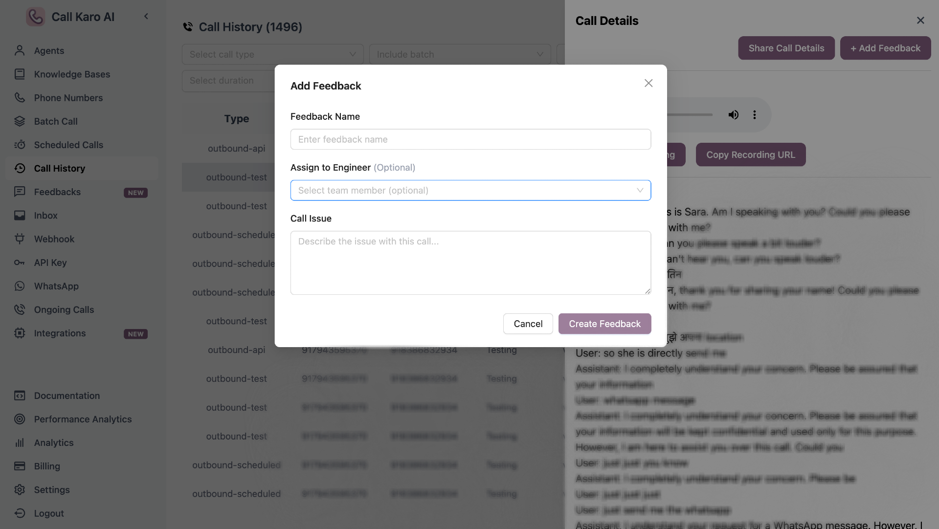Screen dimensions: 939x529
Task: Open the audio player three-dot menu
Action: click(755, 114)
